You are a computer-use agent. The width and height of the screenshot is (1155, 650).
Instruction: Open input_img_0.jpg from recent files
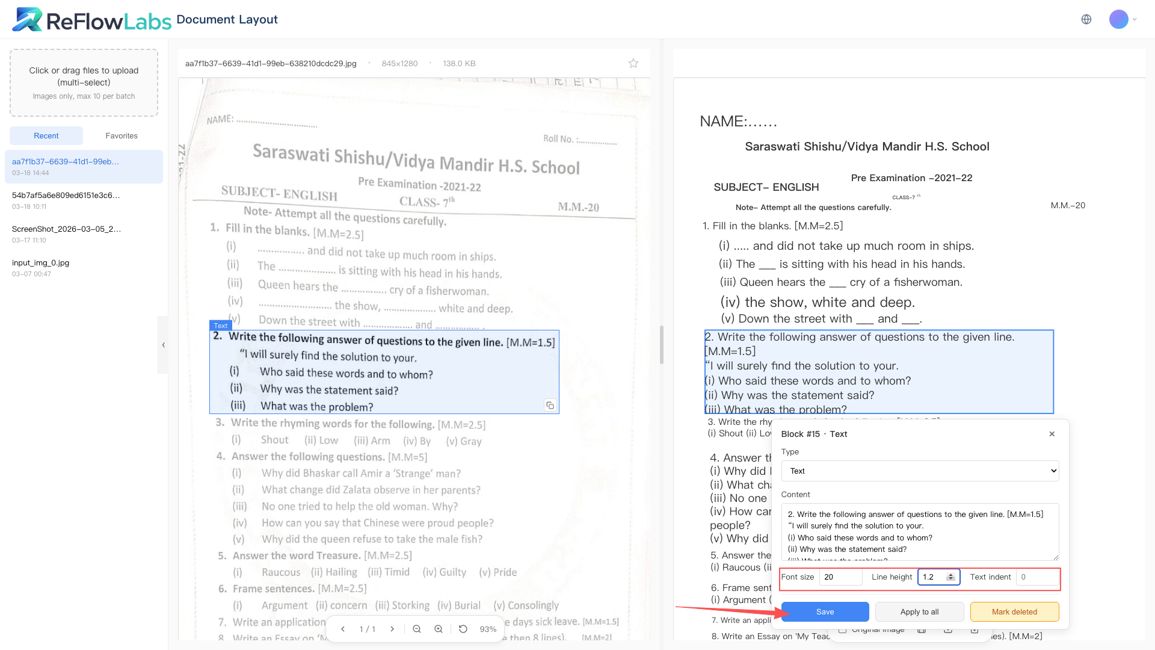(x=41, y=263)
